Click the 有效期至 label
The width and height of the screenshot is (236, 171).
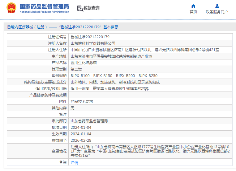tap(59, 140)
